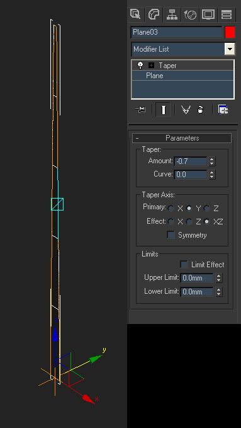Open the Display panel tab
The height and width of the screenshot is (428, 241).
point(208,14)
